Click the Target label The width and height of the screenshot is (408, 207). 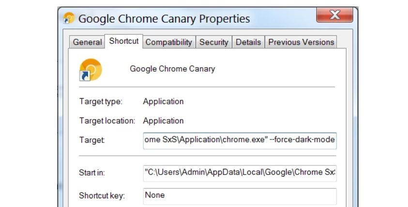click(92, 140)
